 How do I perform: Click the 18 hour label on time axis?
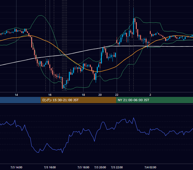click(x=83, y=95)
